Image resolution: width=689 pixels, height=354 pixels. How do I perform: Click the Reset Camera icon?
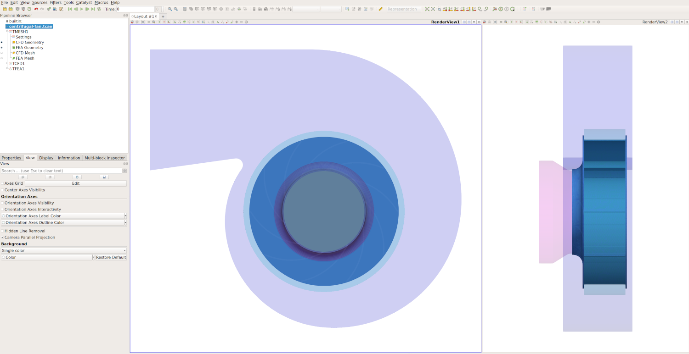coord(427,9)
